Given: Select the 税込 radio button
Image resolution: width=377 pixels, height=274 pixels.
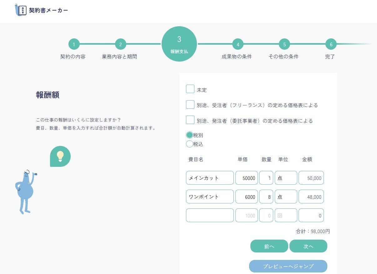Looking at the screenshot, I should tap(189, 144).
